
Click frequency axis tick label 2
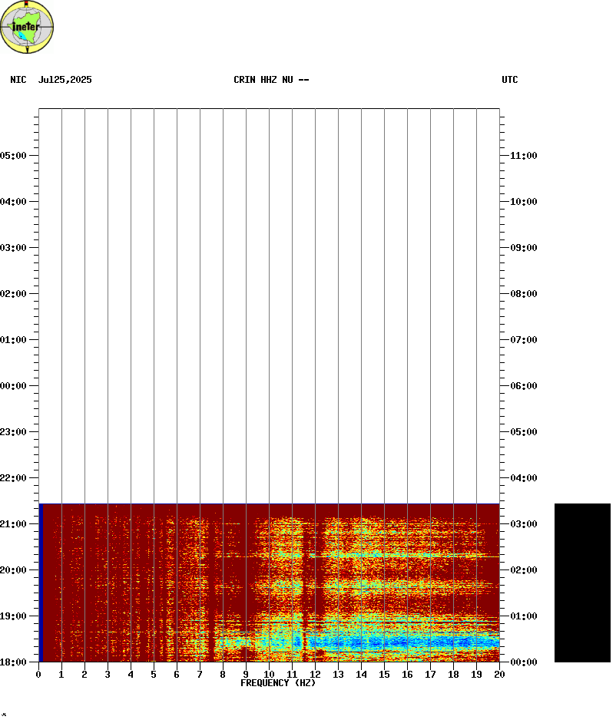[x=84, y=675]
